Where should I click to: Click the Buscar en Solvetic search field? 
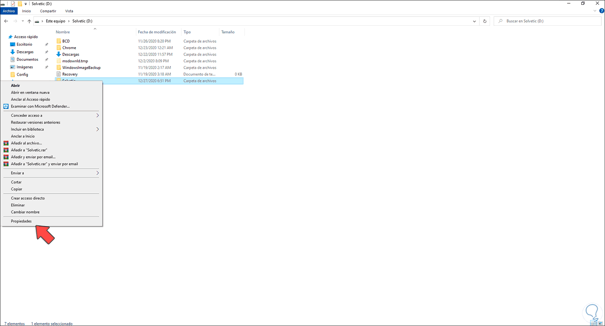point(536,21)
